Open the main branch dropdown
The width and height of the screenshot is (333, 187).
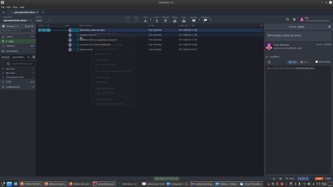tap(43, 20)
